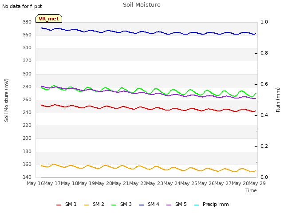Click the 300 y-axis tick label
This screenshot has width=284, height=213.
27,74
